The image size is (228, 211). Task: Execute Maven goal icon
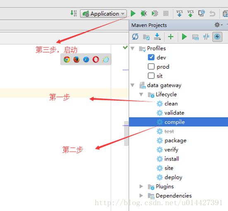pos(195,37)
